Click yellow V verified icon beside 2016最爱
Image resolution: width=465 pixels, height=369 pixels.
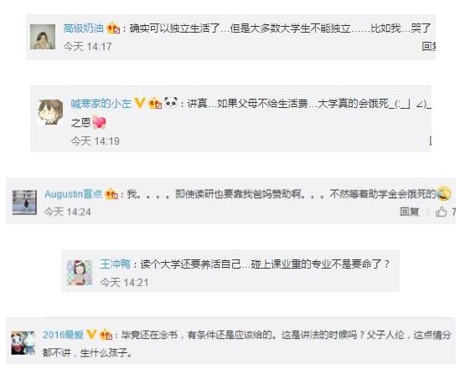[91, 335]
